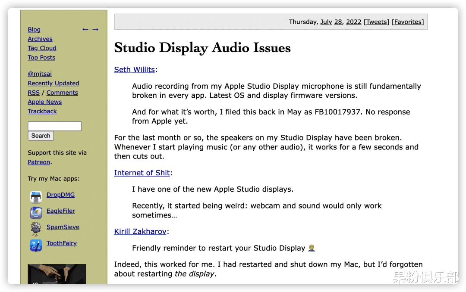This screenshot has width=466, height=292.
Task: Visit the Top Posts page
Action: point(41,58)
